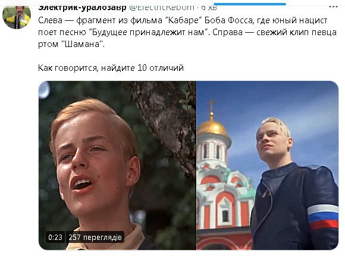Click the line Как говорится, найдите 10 отличий

pyautogui.click(x=111, y=68)
